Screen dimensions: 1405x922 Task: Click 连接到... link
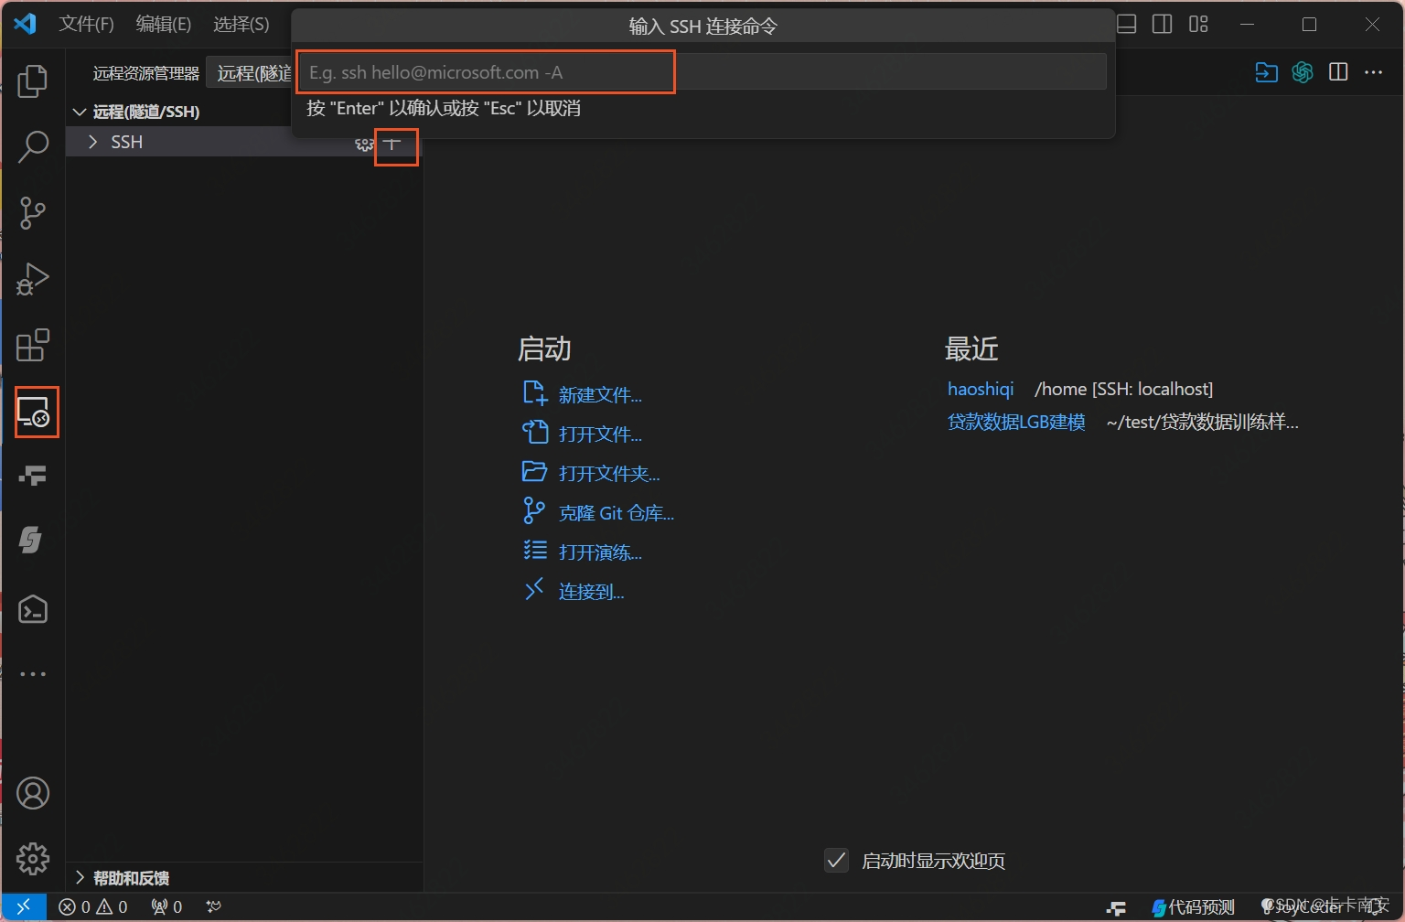point(591,592)
